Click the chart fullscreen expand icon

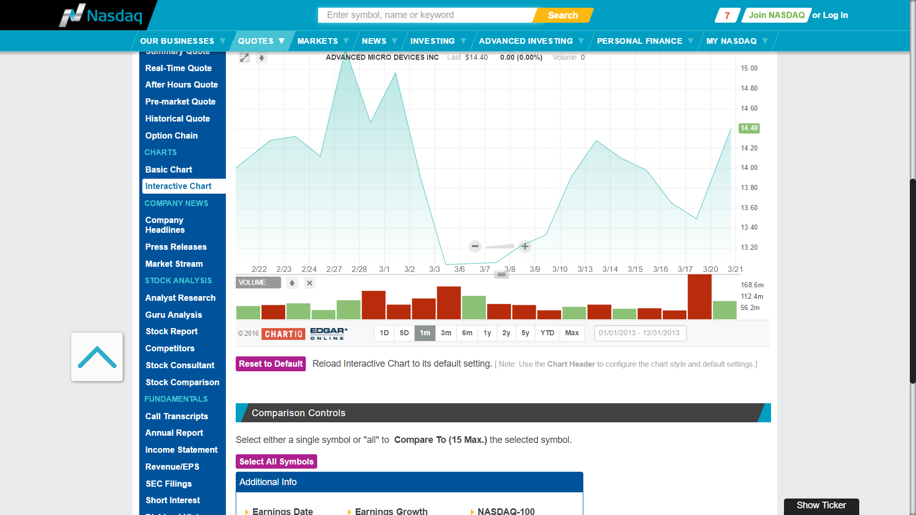244,58
